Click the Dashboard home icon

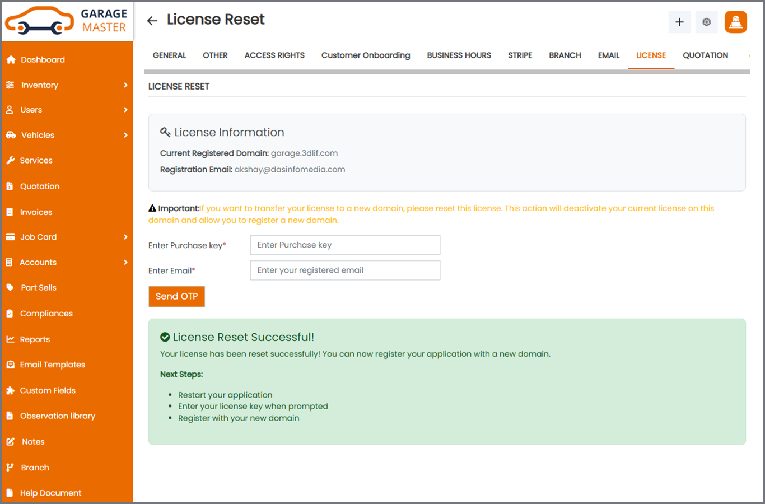point(11,60)
